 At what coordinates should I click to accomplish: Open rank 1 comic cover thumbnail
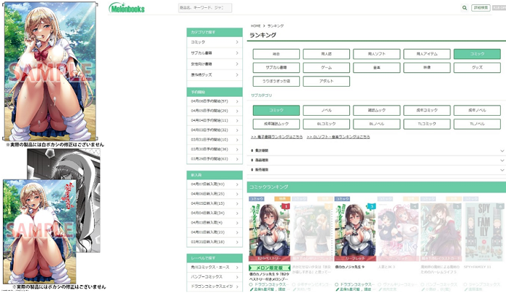click(270, 232)
